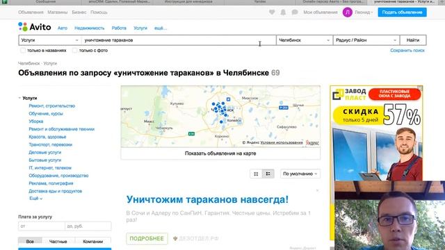Switch to list view of listings
The height and width of the screenshot is (250, 445).
(268, 174)
